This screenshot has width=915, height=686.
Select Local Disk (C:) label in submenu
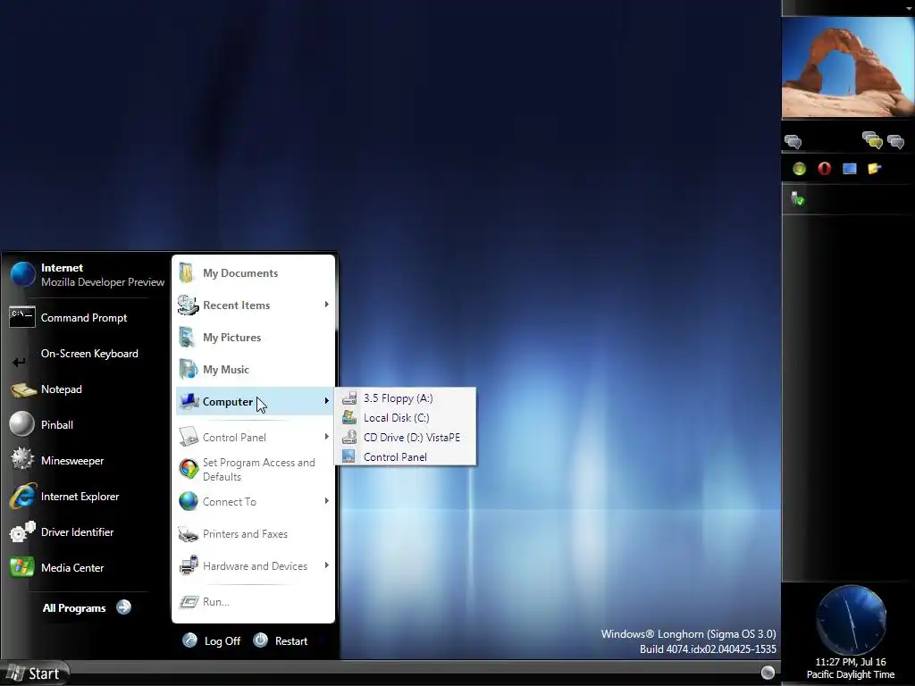pyautogui.click(x=396, y=418)
